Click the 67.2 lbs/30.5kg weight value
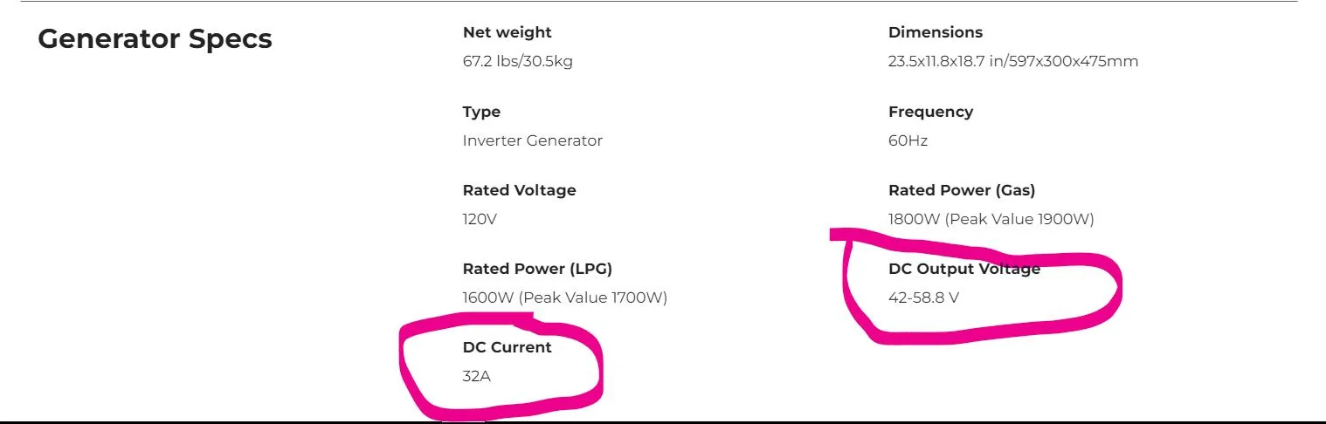This screenshot has height=424, width=1326. coord(517,61)
